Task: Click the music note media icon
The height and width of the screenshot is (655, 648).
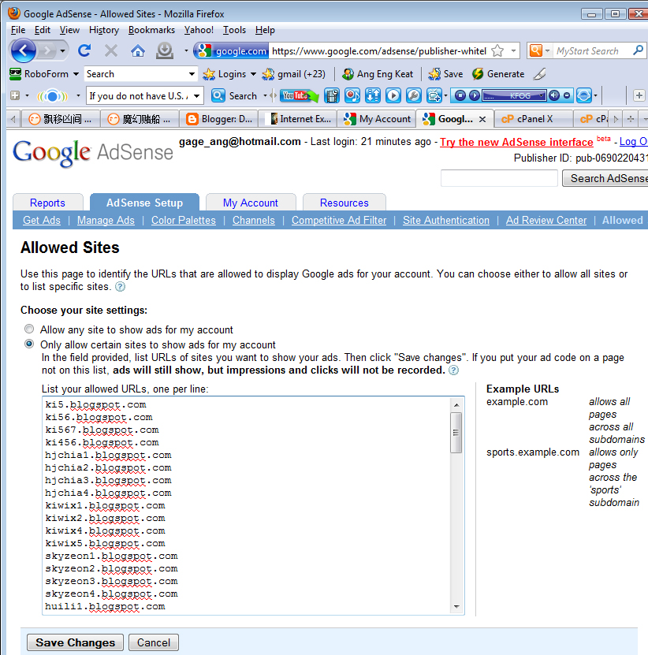Action: 352,95
